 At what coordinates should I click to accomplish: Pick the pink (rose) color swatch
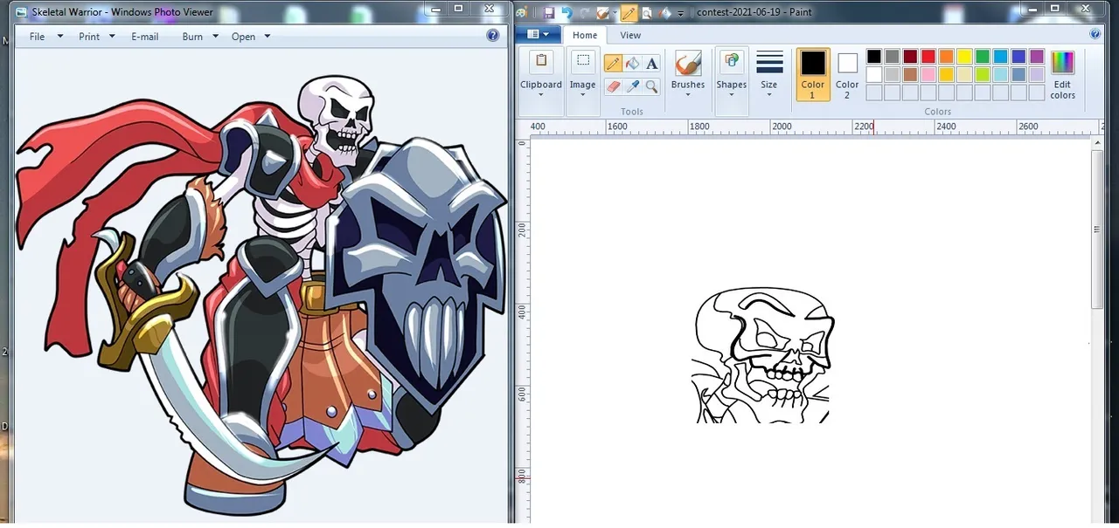(928, 74)
